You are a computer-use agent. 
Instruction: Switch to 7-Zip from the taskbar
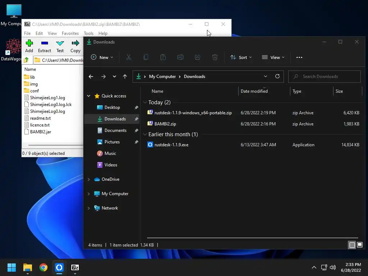[75, 267]
